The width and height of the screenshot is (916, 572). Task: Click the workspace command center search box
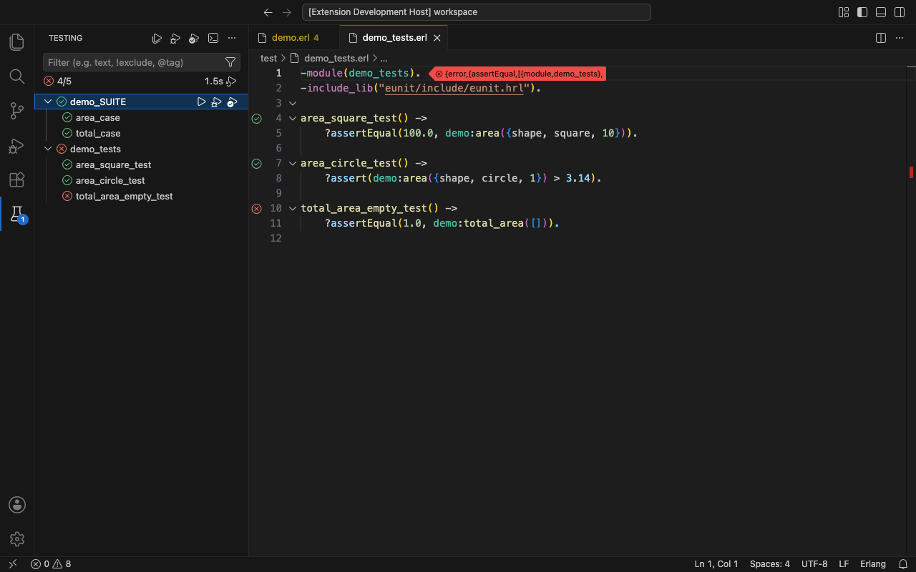tap(476, 12)
